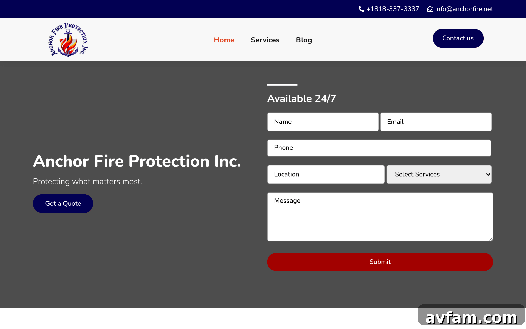Click the 'Available 24/7' heading
526x329 pixels.
[302, 99]
